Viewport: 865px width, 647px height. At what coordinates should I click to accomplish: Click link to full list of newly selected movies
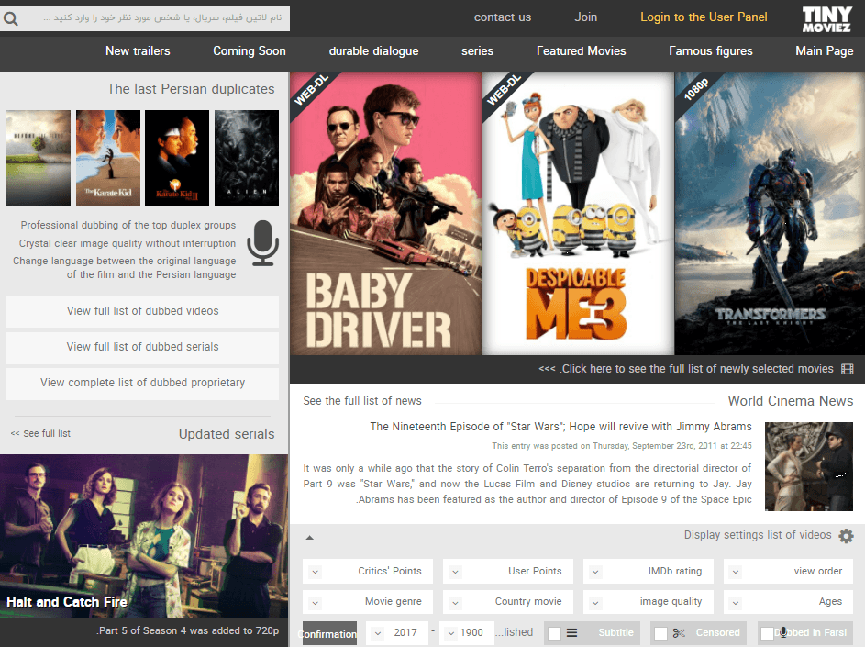point(686,369)
